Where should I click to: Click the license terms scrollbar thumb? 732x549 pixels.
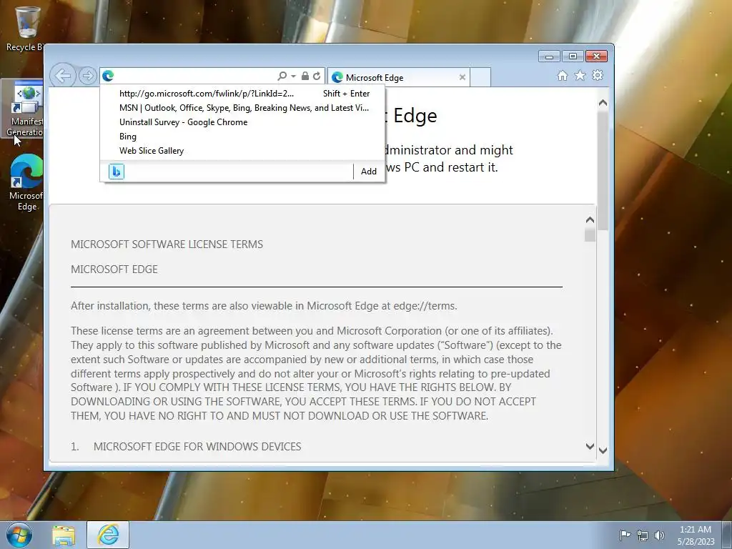pyautogui.click(x=590, y=234)
